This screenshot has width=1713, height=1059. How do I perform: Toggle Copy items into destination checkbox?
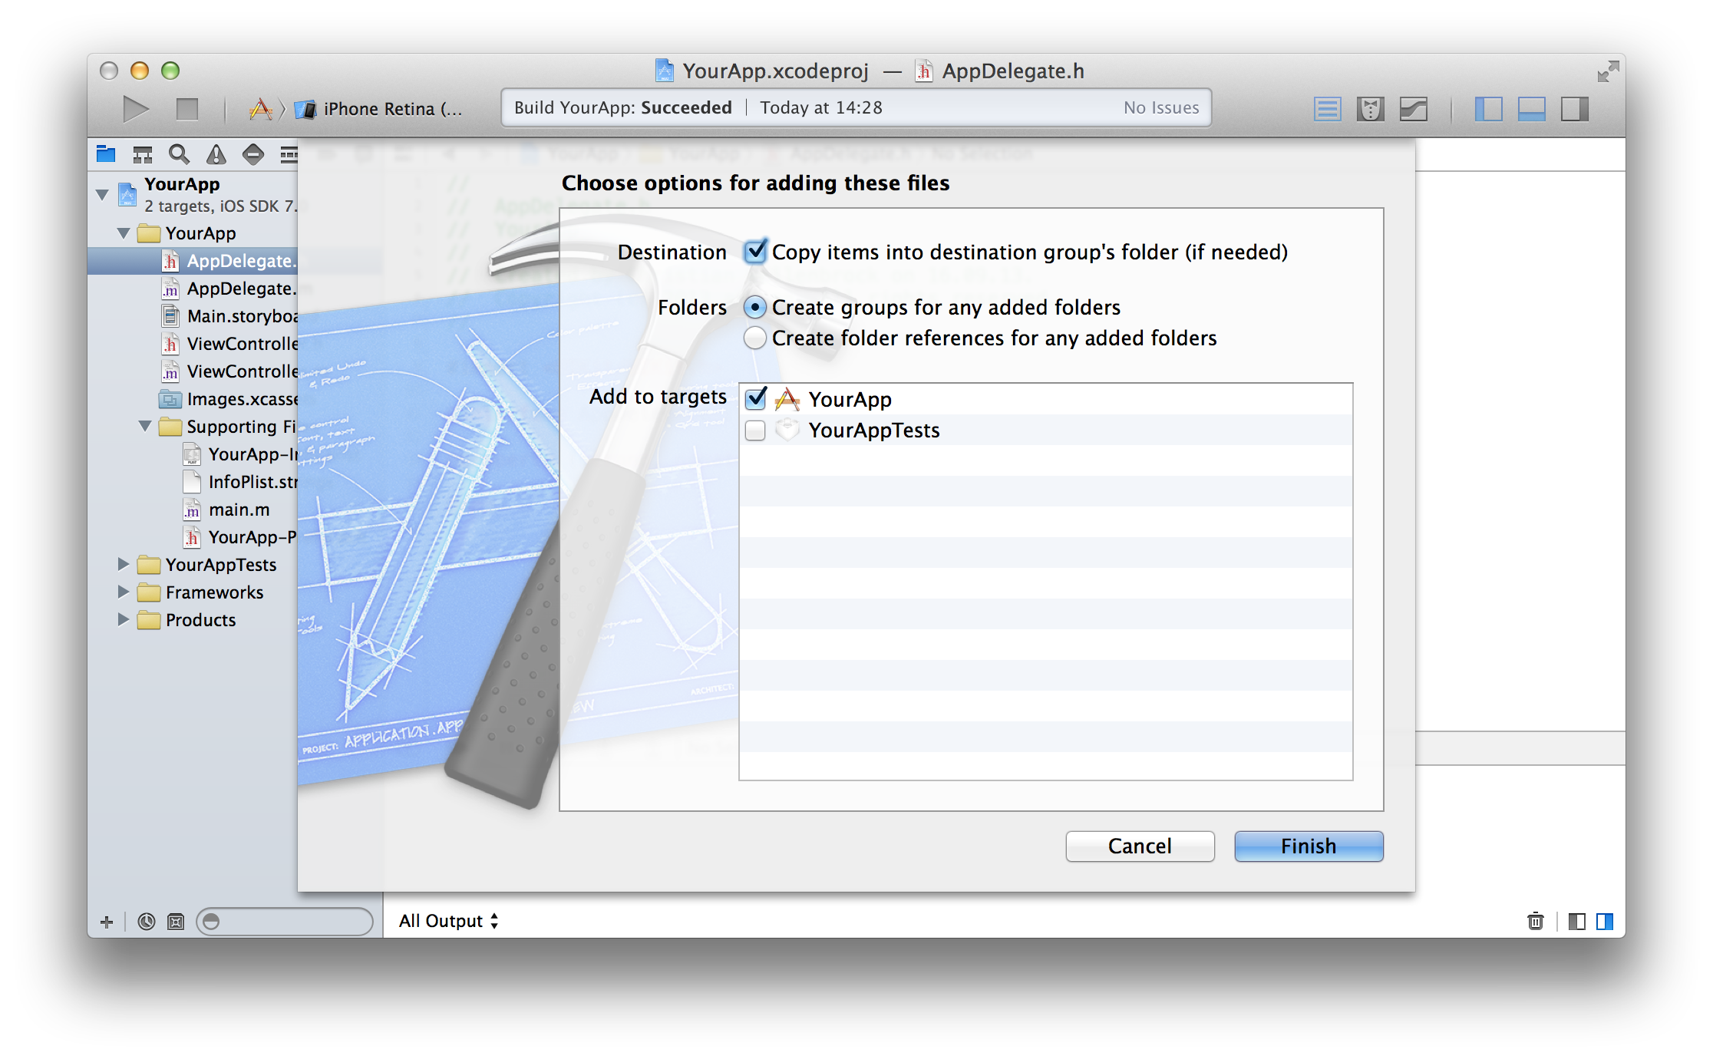tap(756, 252)
